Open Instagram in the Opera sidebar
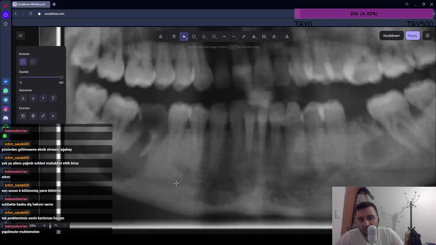The image size is (436, 245). point(5,109)
